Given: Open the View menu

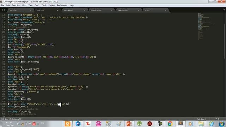Looking at the screenshot, I should click(x=30, y=5).
